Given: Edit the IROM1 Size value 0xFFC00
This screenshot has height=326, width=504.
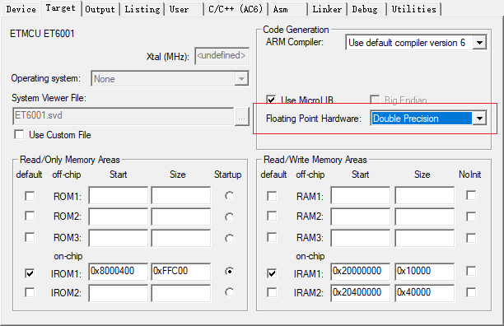Looking at the screenshot, I should coord(181,272).
